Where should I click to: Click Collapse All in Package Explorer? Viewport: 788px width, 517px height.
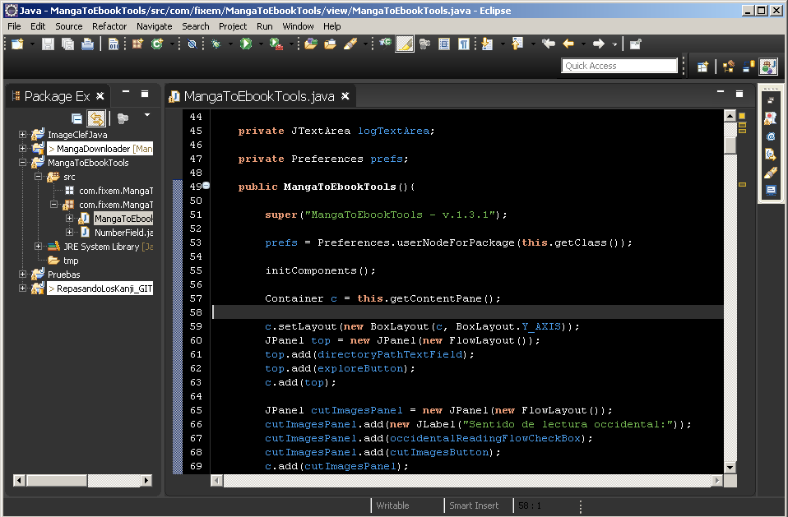pyautogui.click(x=76, y=118)
